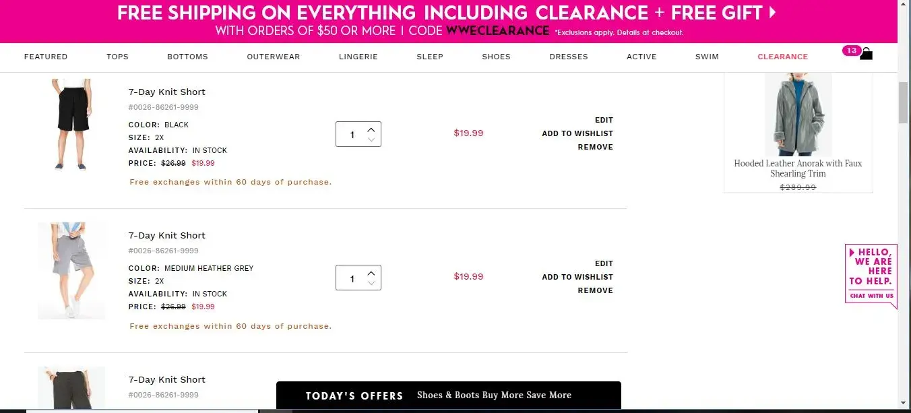Click the page vertical scrollbar thumb
The height and width of the screenshot is (413, 911).
pos(904,102)
